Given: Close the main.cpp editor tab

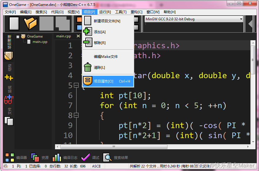Looking at the screenshot, I should coord(78,36).
